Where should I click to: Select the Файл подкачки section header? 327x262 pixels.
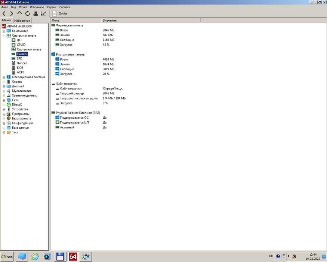[x=67, y=83]
